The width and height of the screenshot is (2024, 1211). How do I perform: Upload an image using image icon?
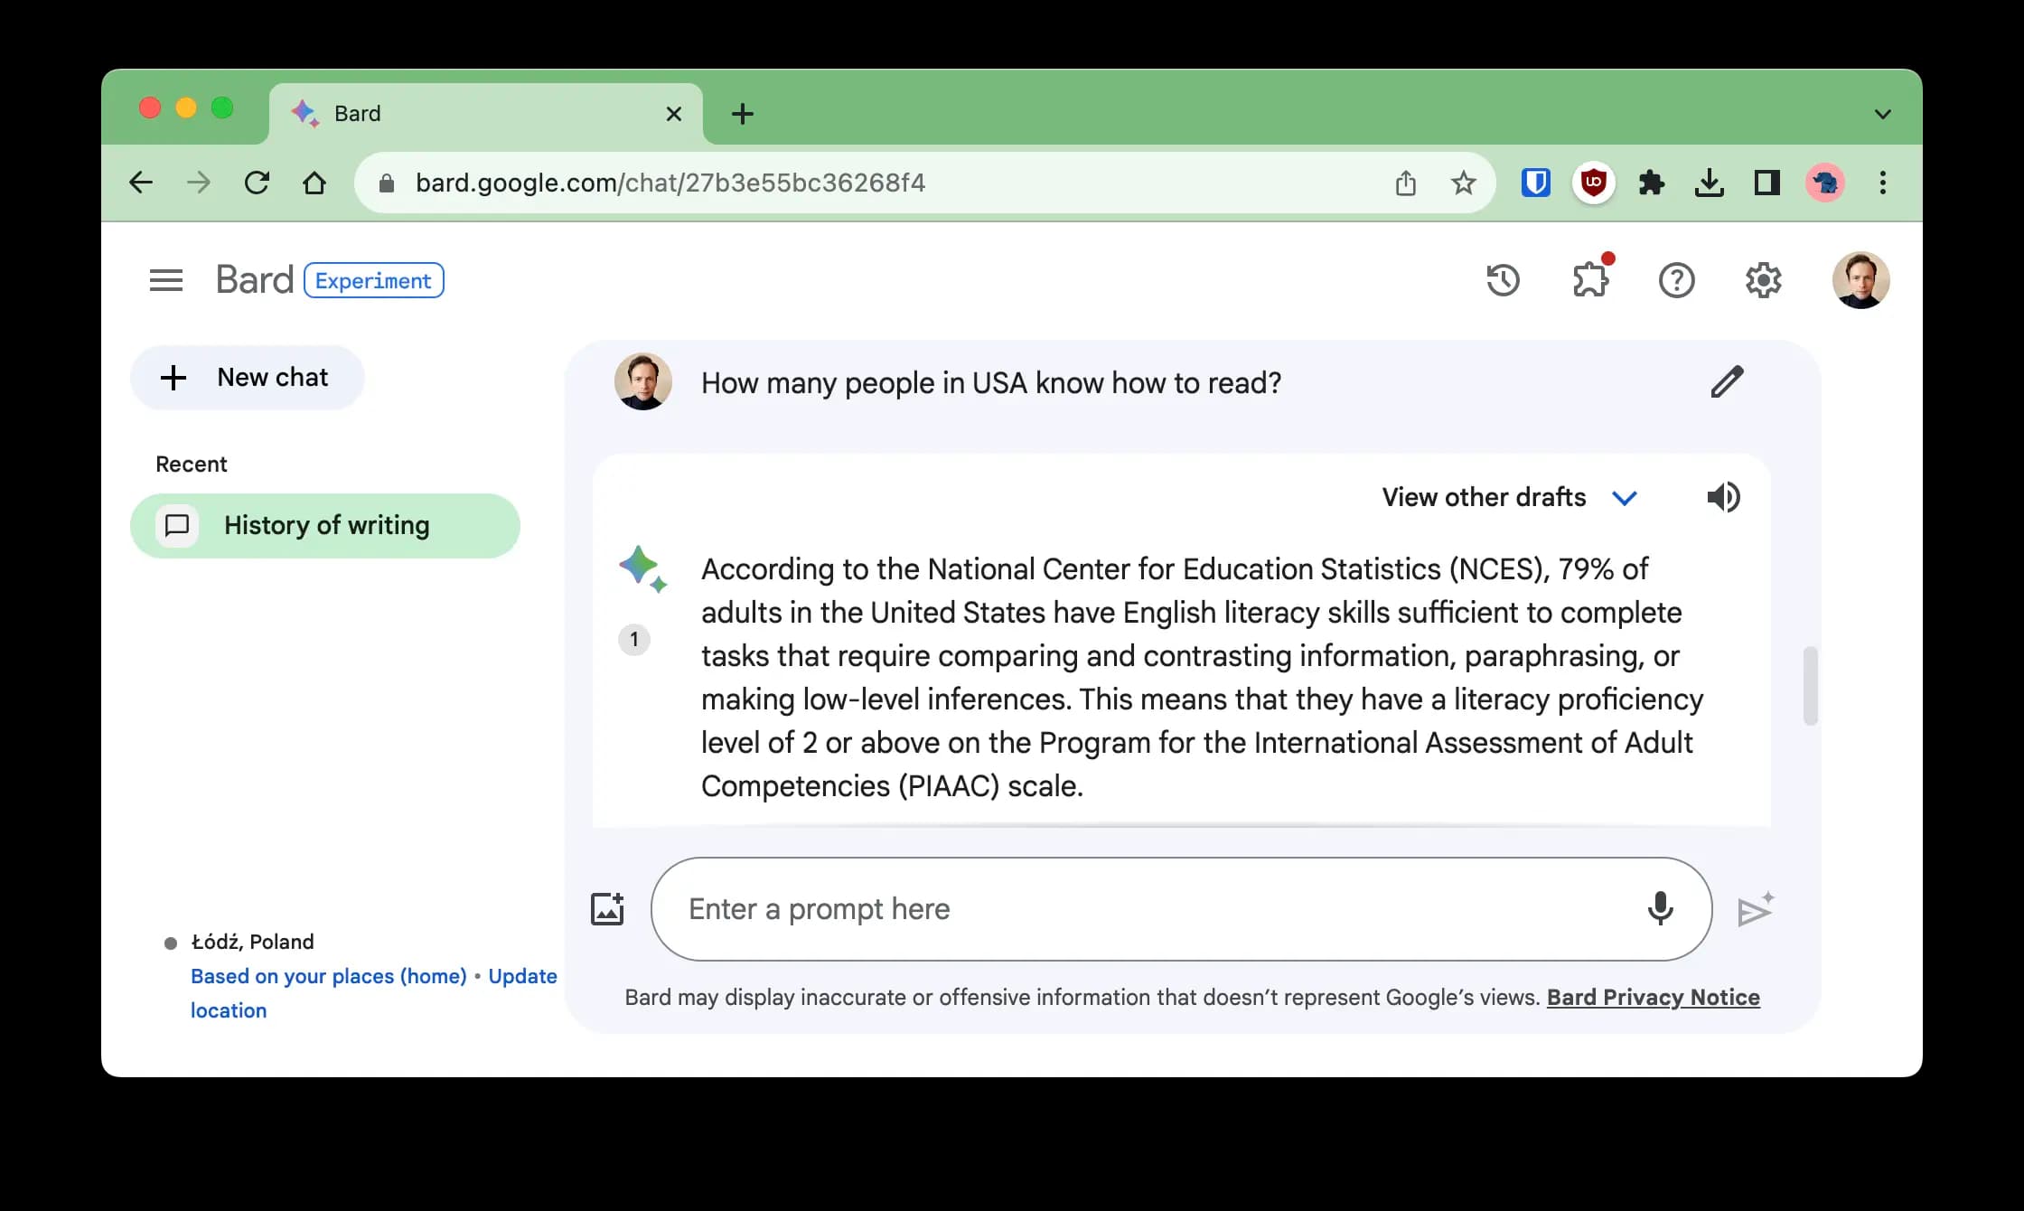coord(607,909)
